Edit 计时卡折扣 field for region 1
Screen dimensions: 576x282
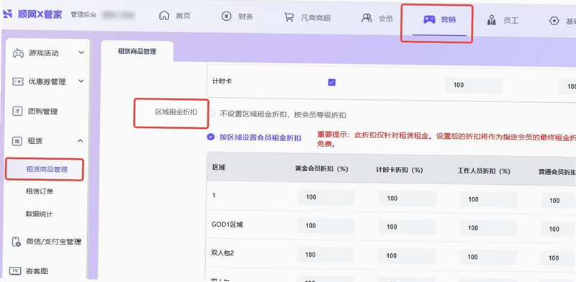pyautogui.click(x=408, y=199)
